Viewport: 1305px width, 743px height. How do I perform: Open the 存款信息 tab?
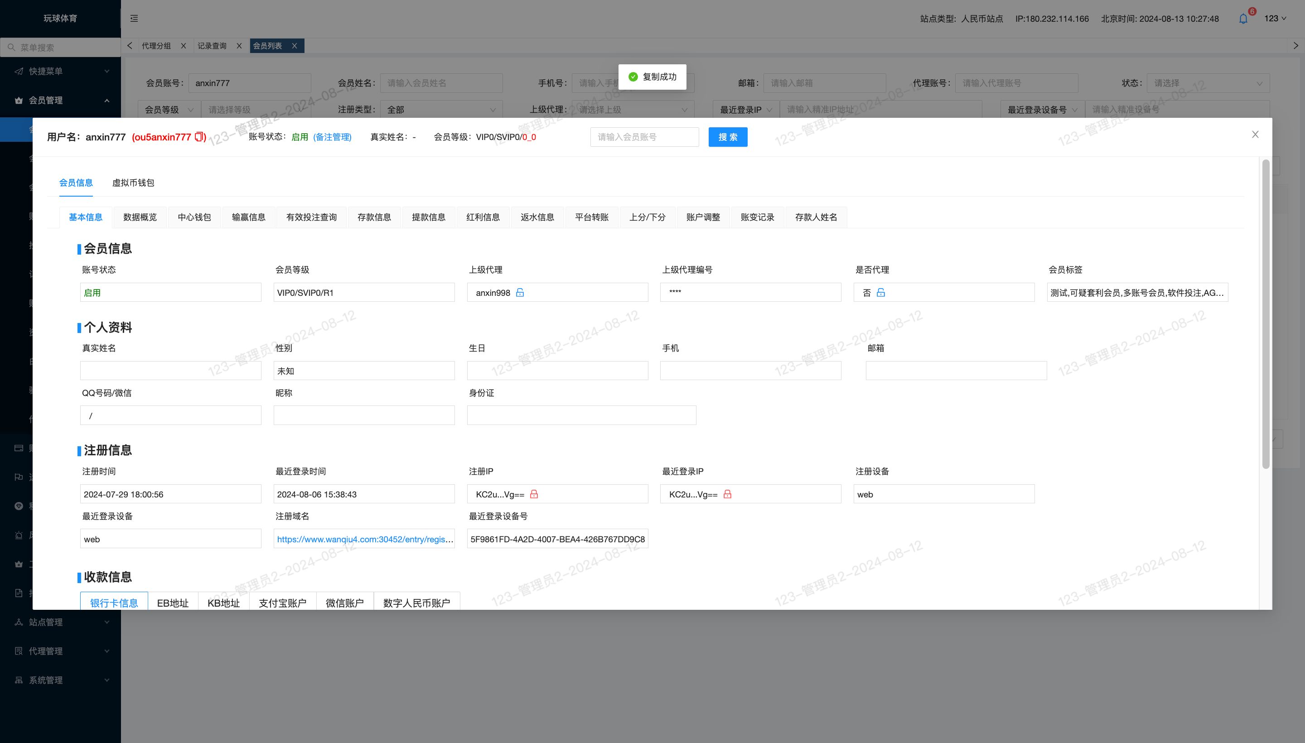coord(373,217)
